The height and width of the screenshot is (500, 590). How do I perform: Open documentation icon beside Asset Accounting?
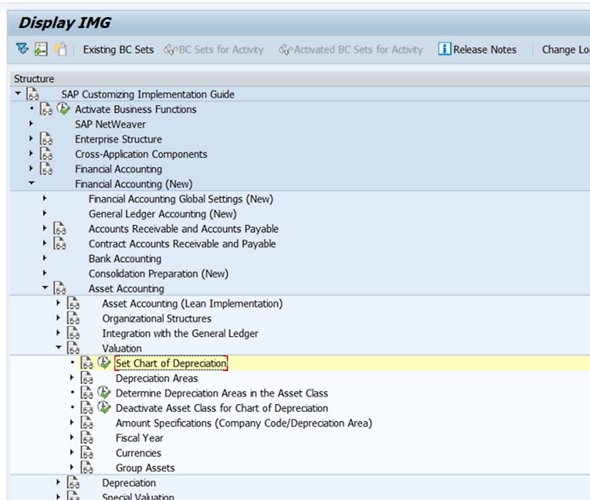pos(60,288)
